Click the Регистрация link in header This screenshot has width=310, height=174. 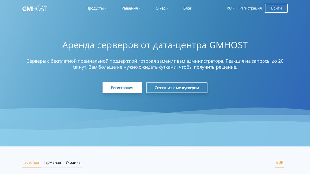(x=250, y=8)
